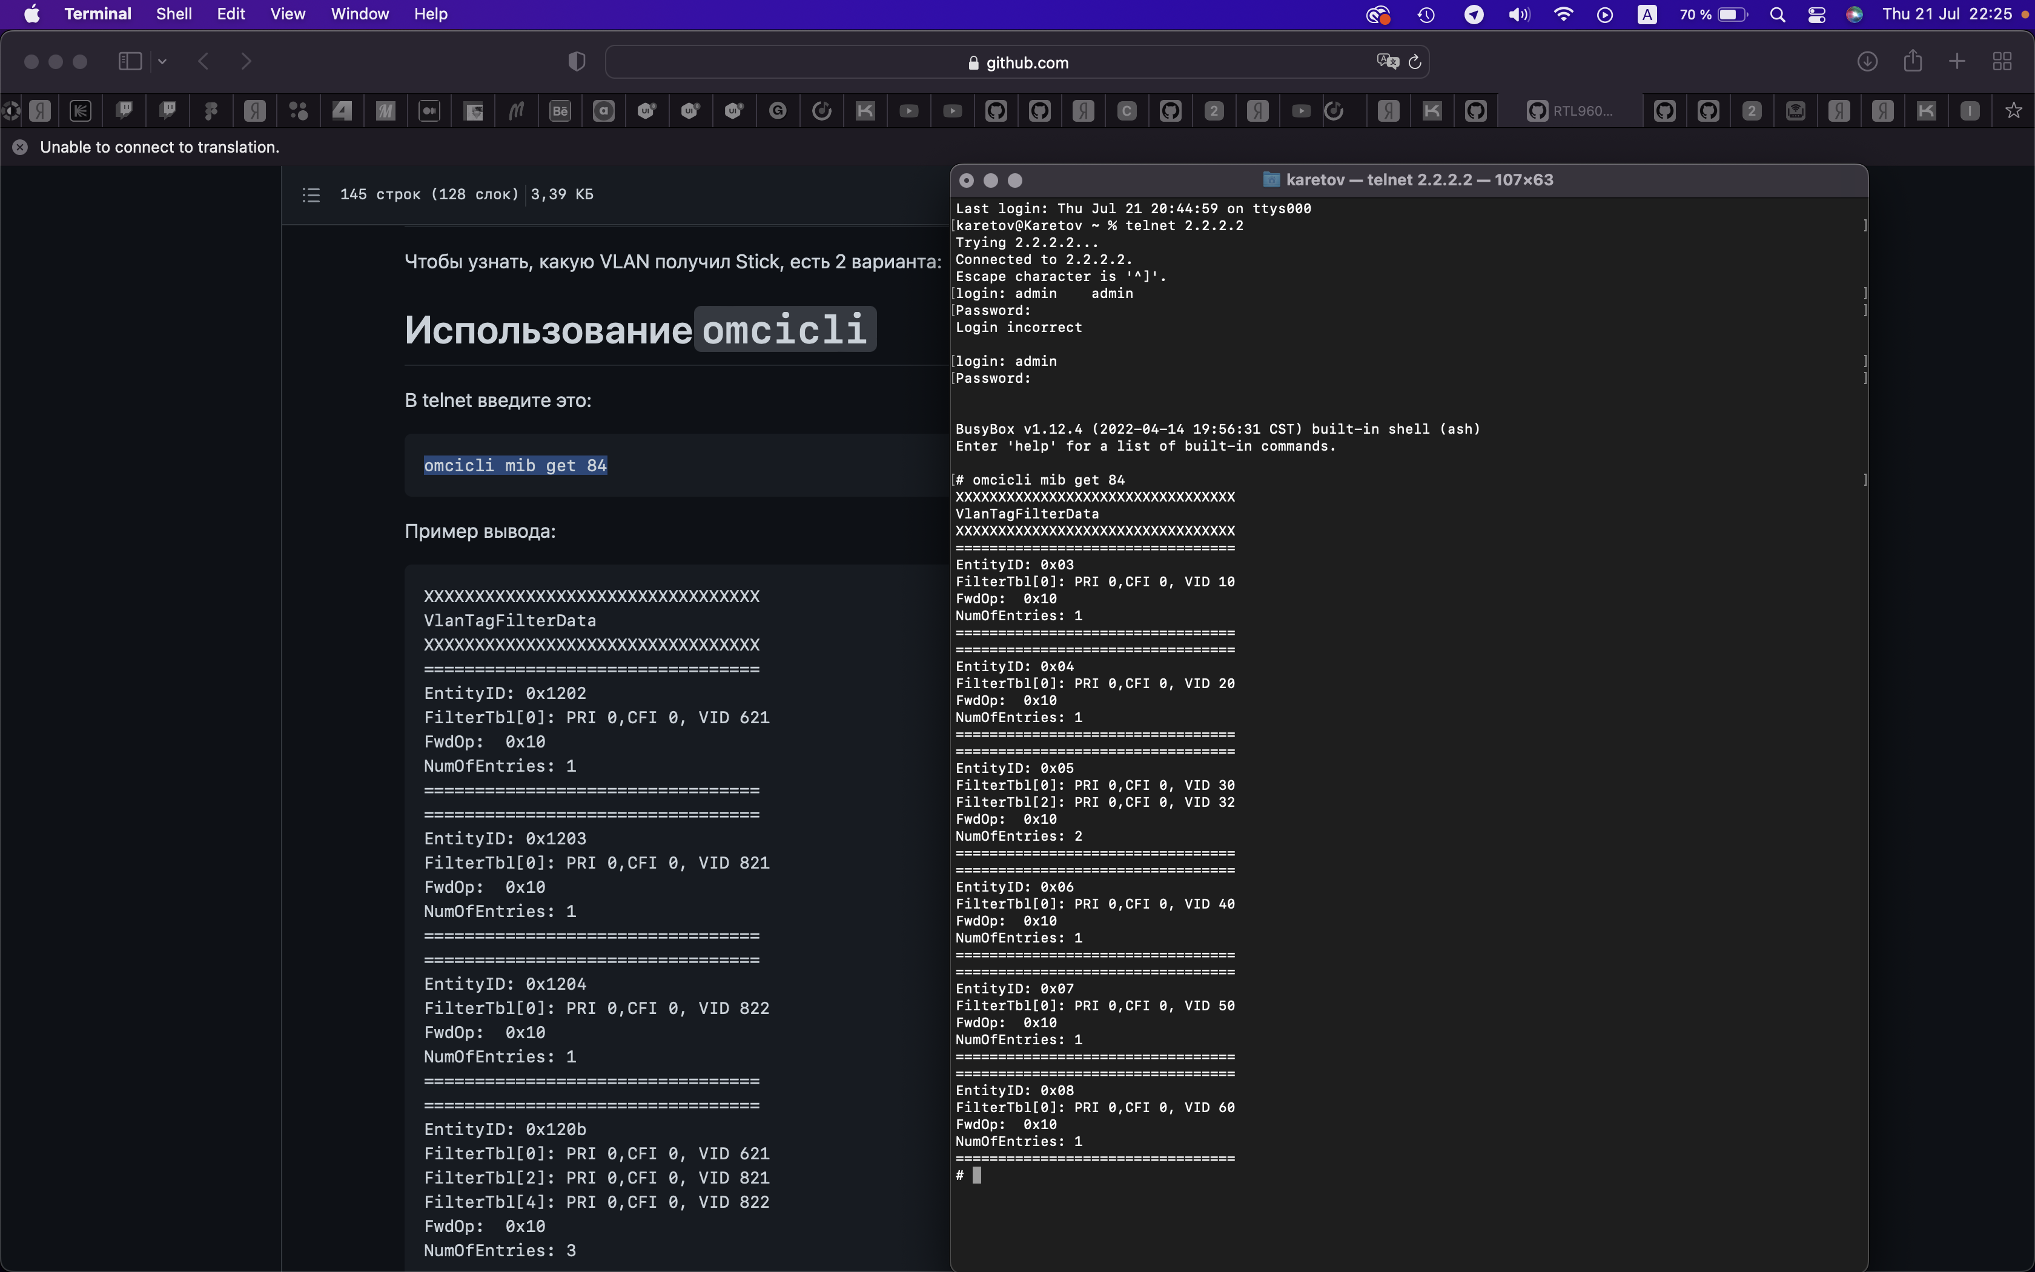The image size is (2035, 1272).
Task: Open the Apple menu
Action: click(32, 15)
